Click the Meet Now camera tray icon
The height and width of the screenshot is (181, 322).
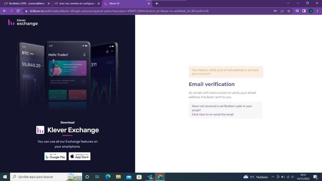[x=278, y=177]
